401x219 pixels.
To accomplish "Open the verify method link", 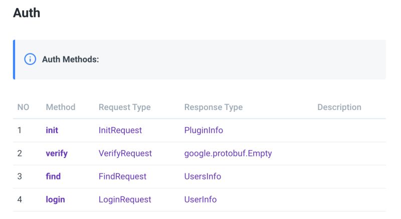I will tap(57, 153).
